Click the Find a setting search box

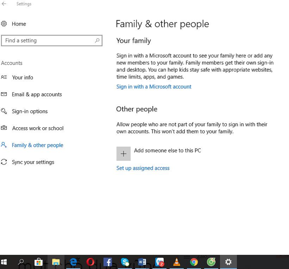click(47, 40)
